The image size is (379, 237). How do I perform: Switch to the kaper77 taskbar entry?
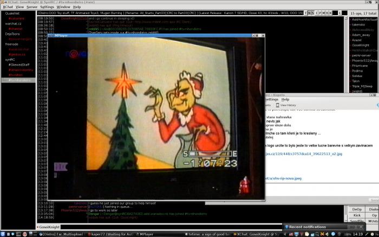tap(110, 234)
